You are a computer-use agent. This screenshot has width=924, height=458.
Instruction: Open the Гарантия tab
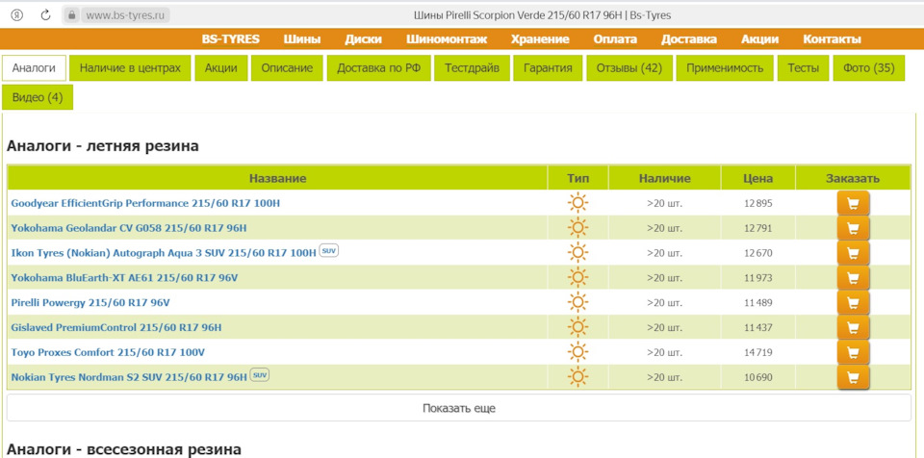[548, 67]
